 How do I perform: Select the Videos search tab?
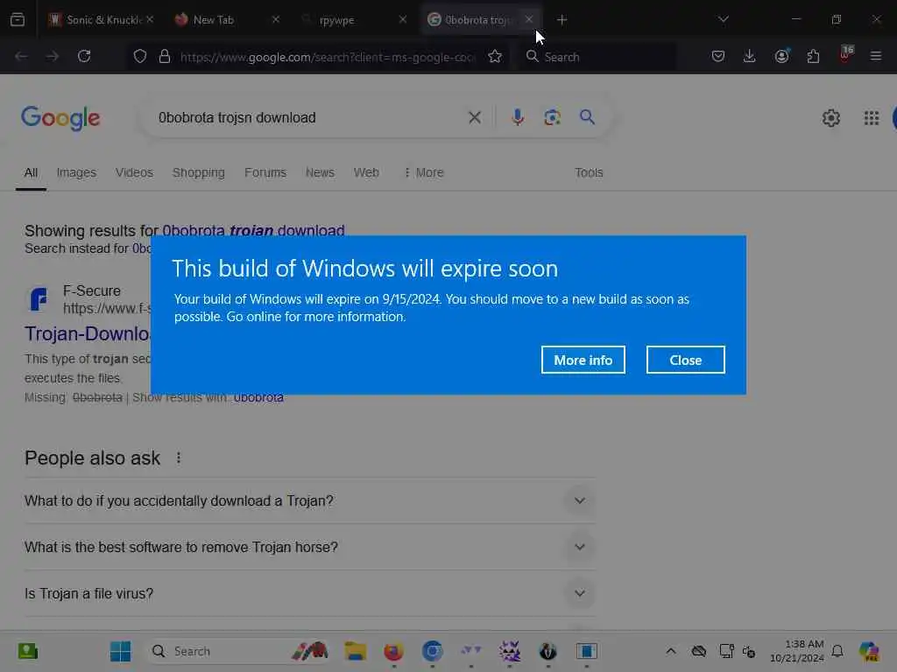134,172
